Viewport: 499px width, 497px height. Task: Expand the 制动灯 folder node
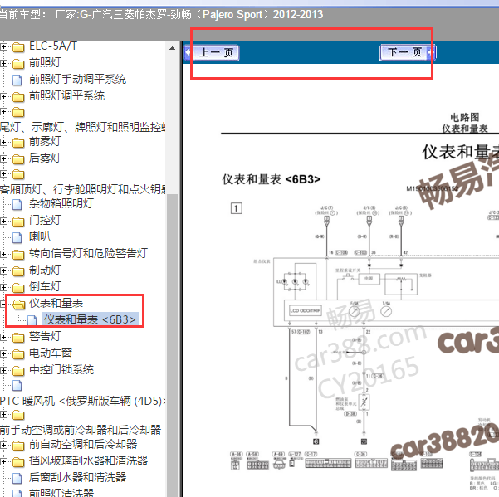click(3, 271)
